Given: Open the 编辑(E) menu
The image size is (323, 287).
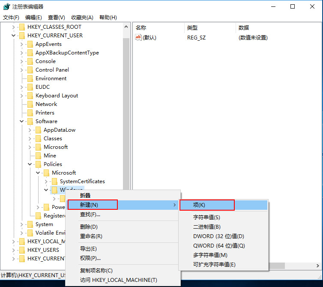Looking at the screenshot, I should [x=33, y=18].
